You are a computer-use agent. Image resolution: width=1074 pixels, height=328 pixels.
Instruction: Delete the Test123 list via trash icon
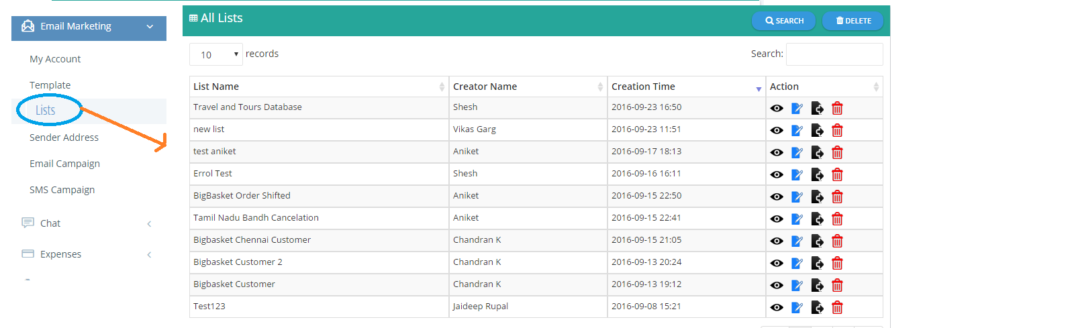(x=837, y=307)
